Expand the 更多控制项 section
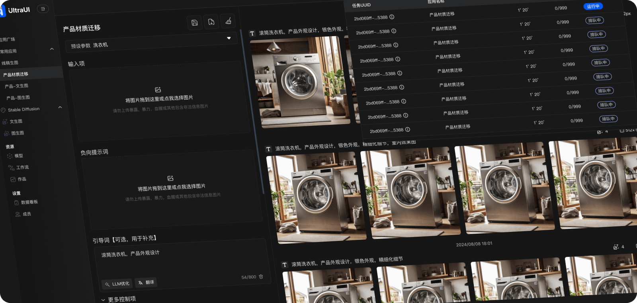Screen dimensions: 637x303 pos(119,299)
